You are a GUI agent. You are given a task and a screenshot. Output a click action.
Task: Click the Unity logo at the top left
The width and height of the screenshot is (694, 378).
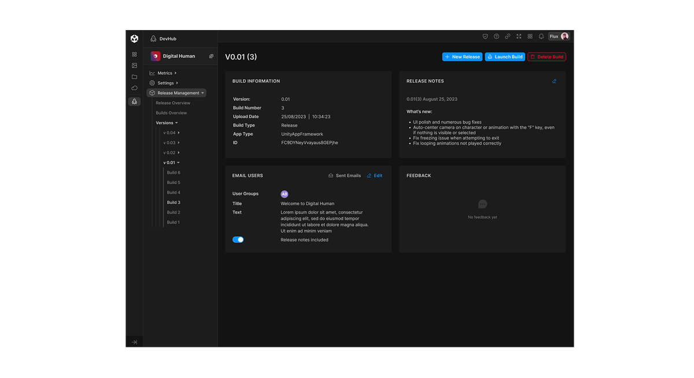pos(134,38)
